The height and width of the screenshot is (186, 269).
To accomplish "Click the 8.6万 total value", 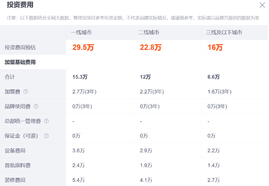I will (214, 77).
